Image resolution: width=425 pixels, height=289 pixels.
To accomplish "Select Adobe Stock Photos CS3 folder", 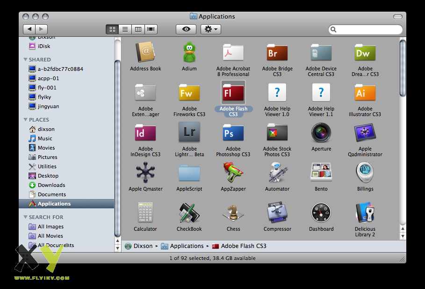I will [277, 132].
